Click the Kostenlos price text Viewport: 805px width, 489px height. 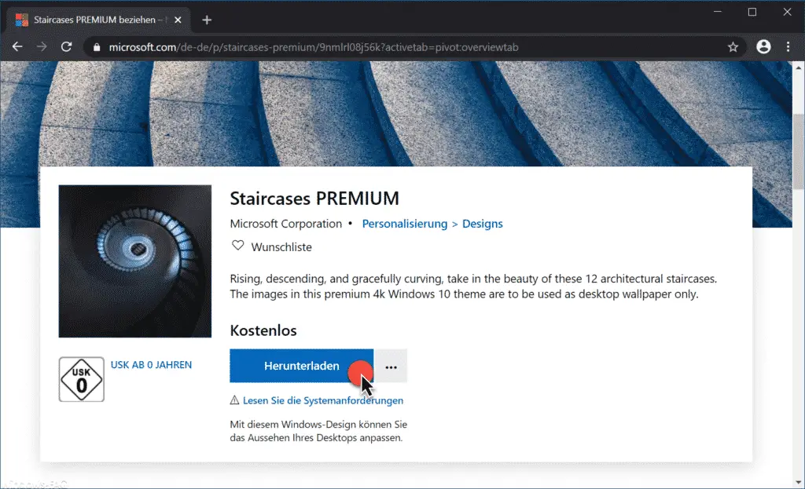263,330
